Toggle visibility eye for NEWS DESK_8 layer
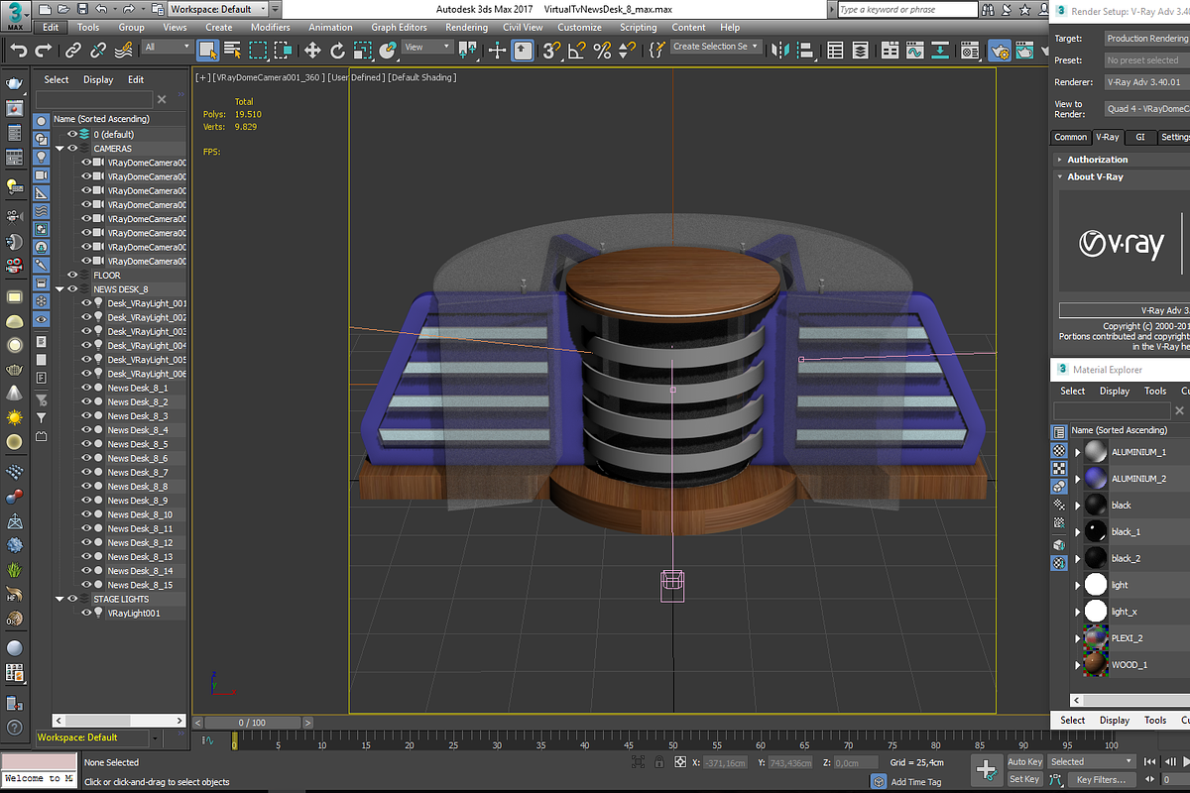 72,288
